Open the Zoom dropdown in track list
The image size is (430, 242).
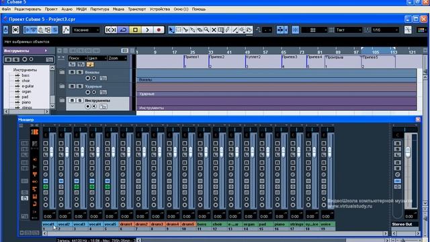tap(118, 58)
